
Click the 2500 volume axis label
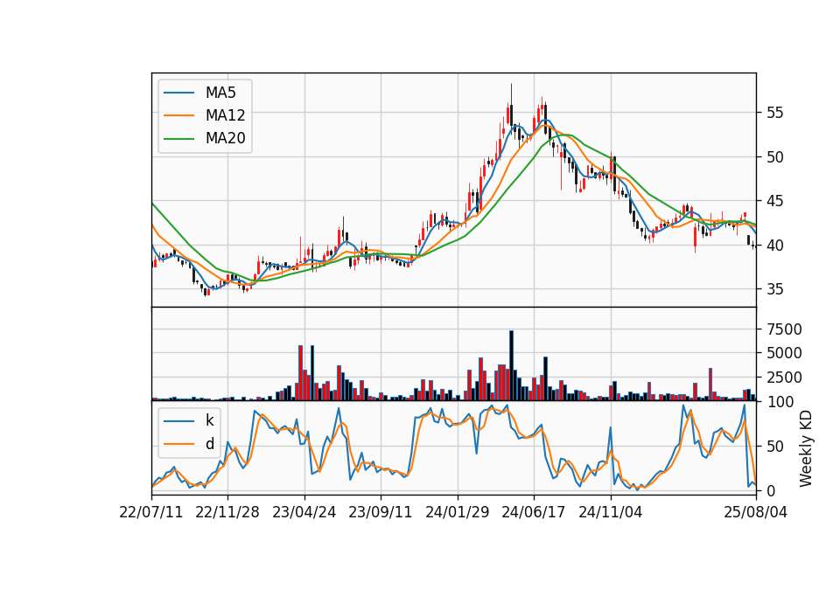click(x=784, y=378)
